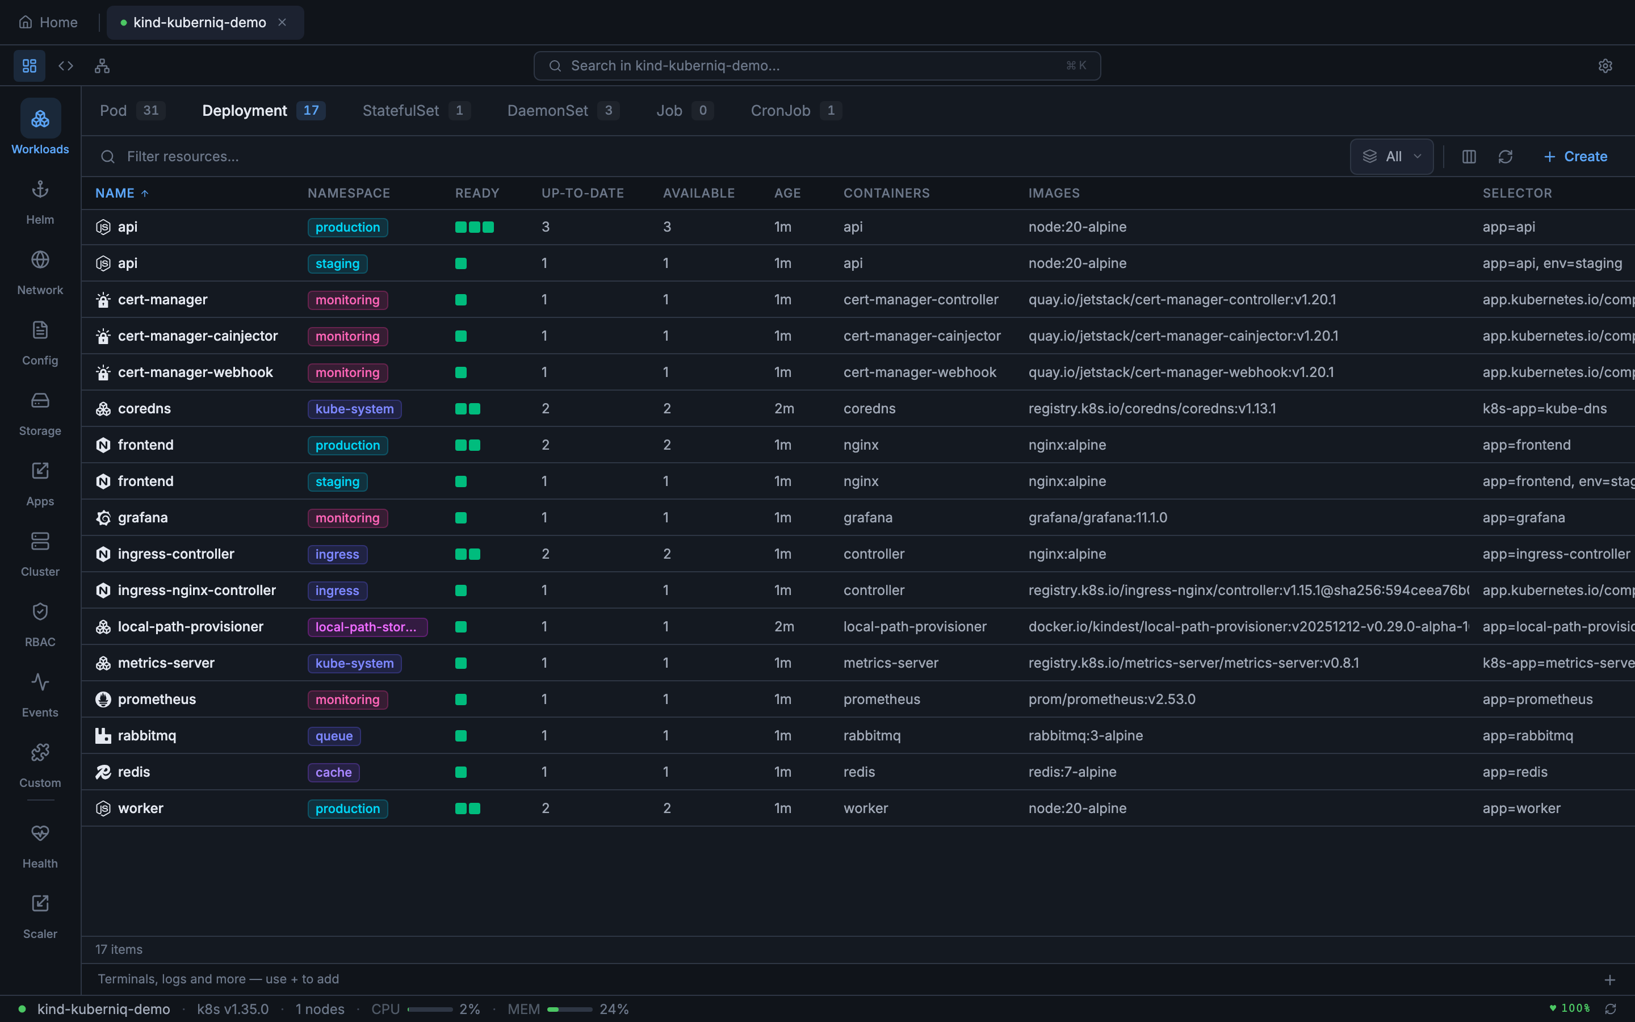Select the Deployment tab
The image size is (1635, 1022).
coord(245,110)
